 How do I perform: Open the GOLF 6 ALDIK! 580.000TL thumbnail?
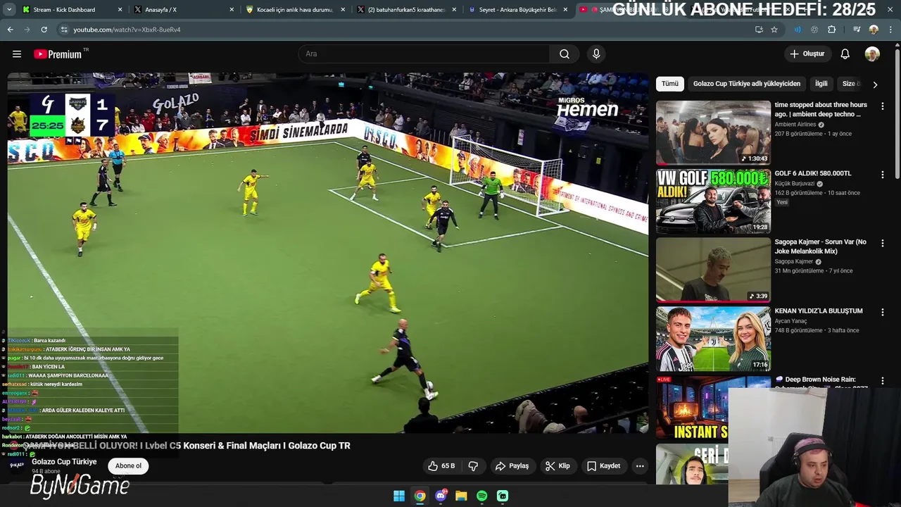(713, 201)
